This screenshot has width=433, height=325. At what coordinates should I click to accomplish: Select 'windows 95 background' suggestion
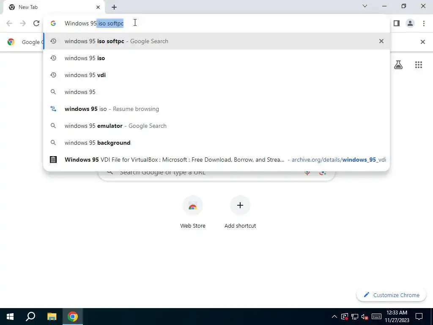[x=216, y=143]
